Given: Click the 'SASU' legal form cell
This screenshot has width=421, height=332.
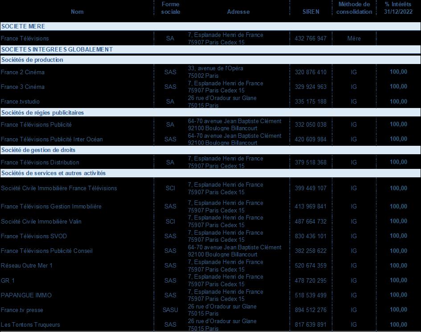Looking at the screenshot, I should (x=170, y=310).
